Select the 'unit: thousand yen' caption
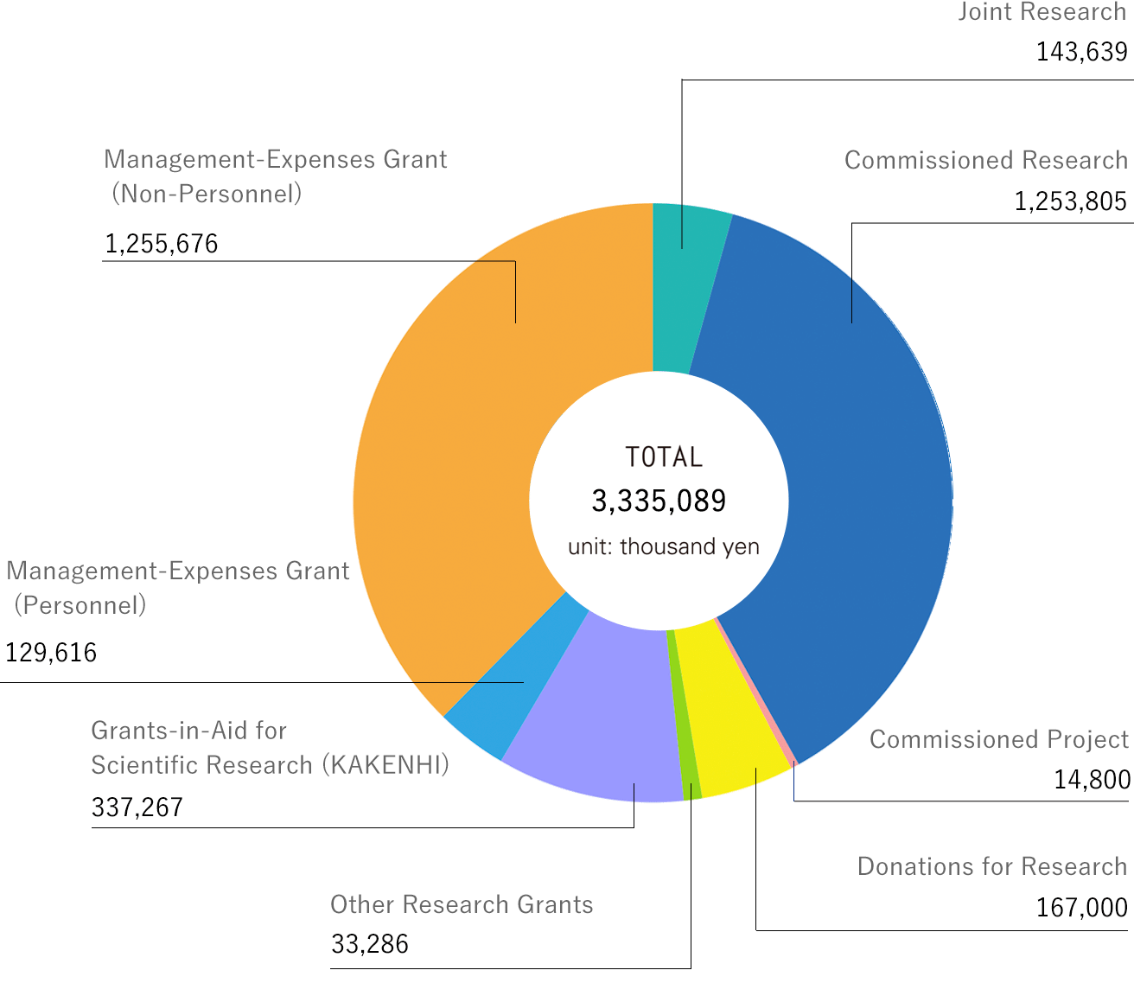The image size is (1134, 983). tap(663, 547)
